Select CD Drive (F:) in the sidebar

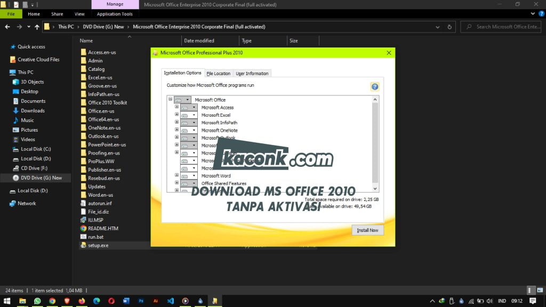34,168
